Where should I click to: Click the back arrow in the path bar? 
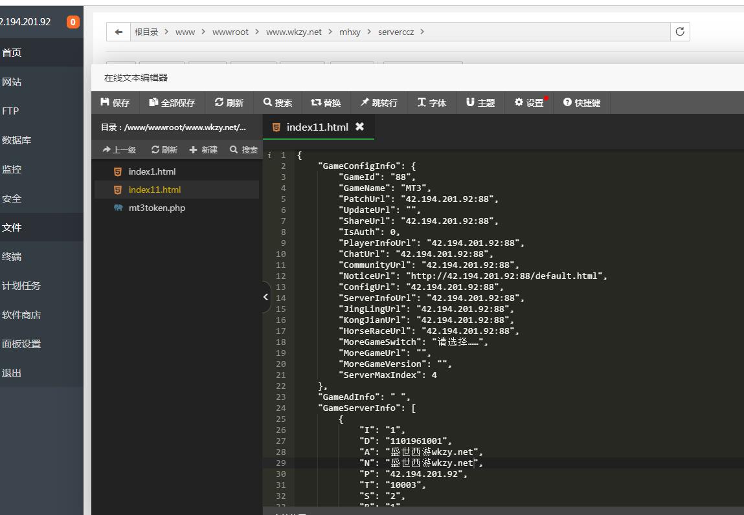click(118, 32)
